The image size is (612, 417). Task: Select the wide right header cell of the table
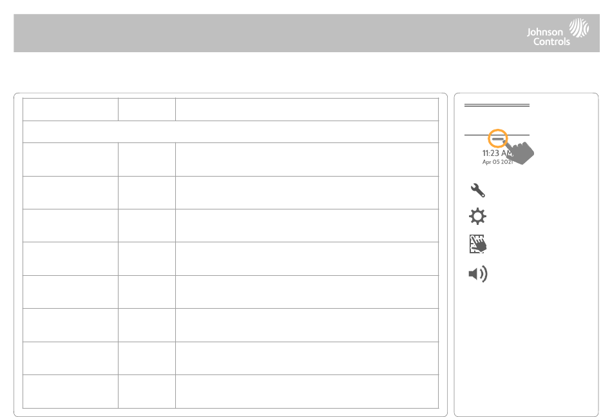pyautogui.click(x=307, y=110)
